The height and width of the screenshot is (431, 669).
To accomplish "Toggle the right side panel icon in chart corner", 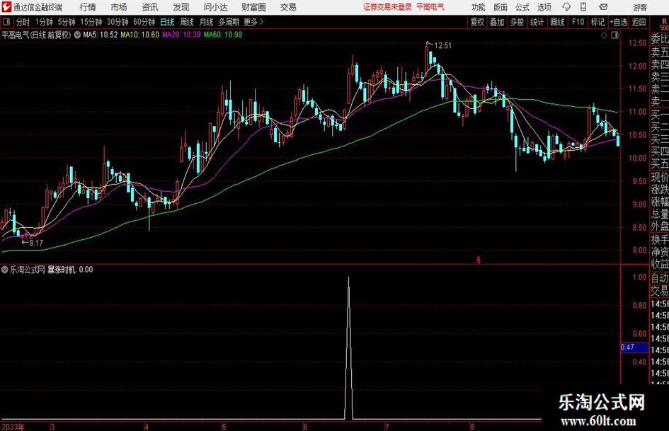I will pos(614,35).
